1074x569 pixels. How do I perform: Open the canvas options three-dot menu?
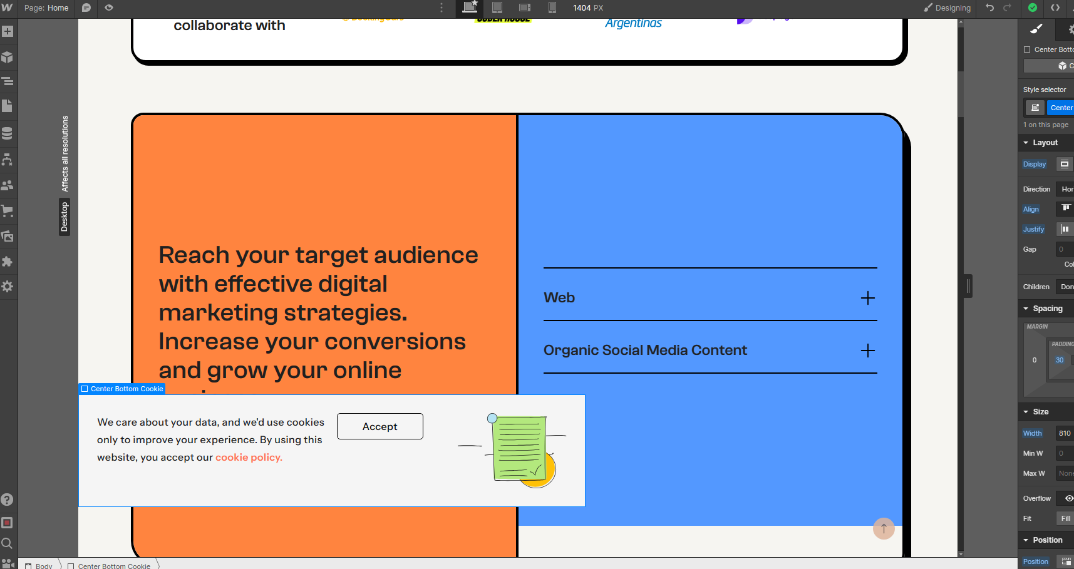[x=441, y=8]
